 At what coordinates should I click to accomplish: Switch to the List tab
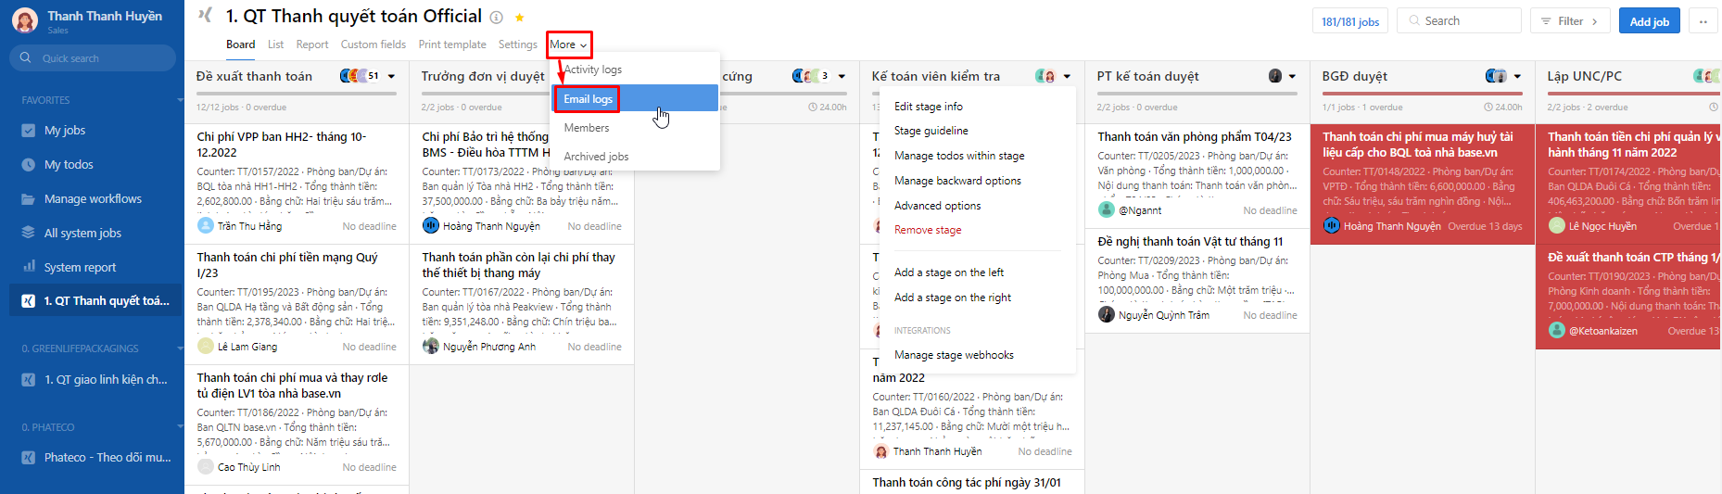pos(276,44)
